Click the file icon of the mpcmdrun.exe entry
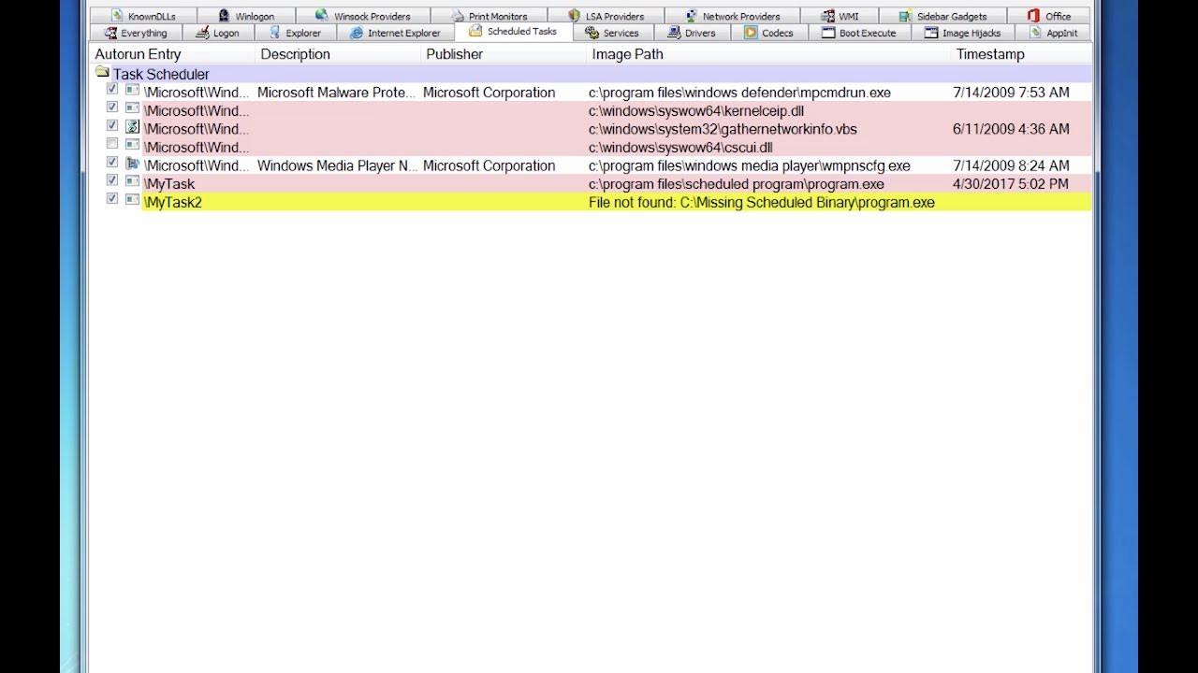This screenshot has width=1198, height=673. point(133,91)
